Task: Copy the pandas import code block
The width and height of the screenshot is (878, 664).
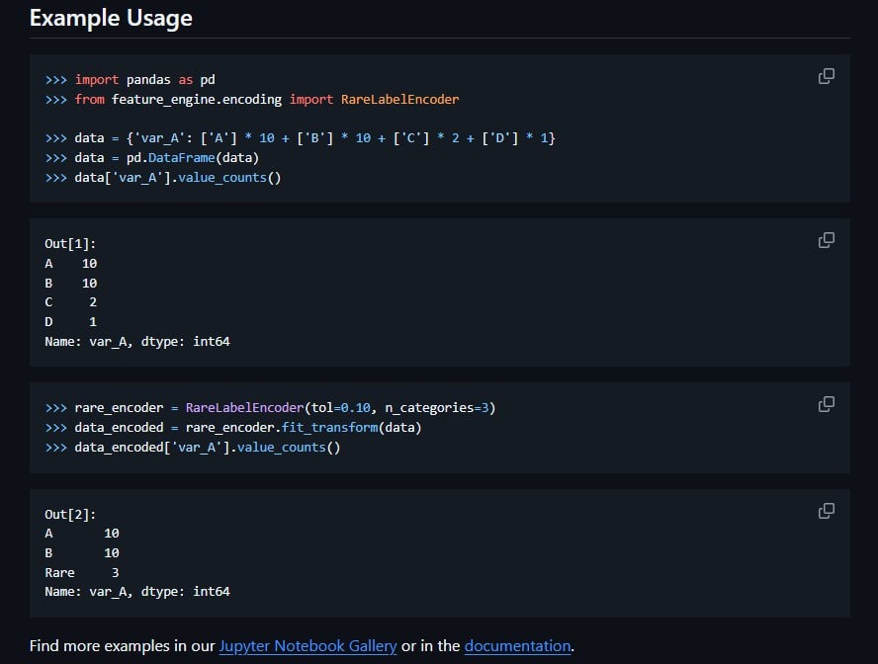Action: coord(827,76)
